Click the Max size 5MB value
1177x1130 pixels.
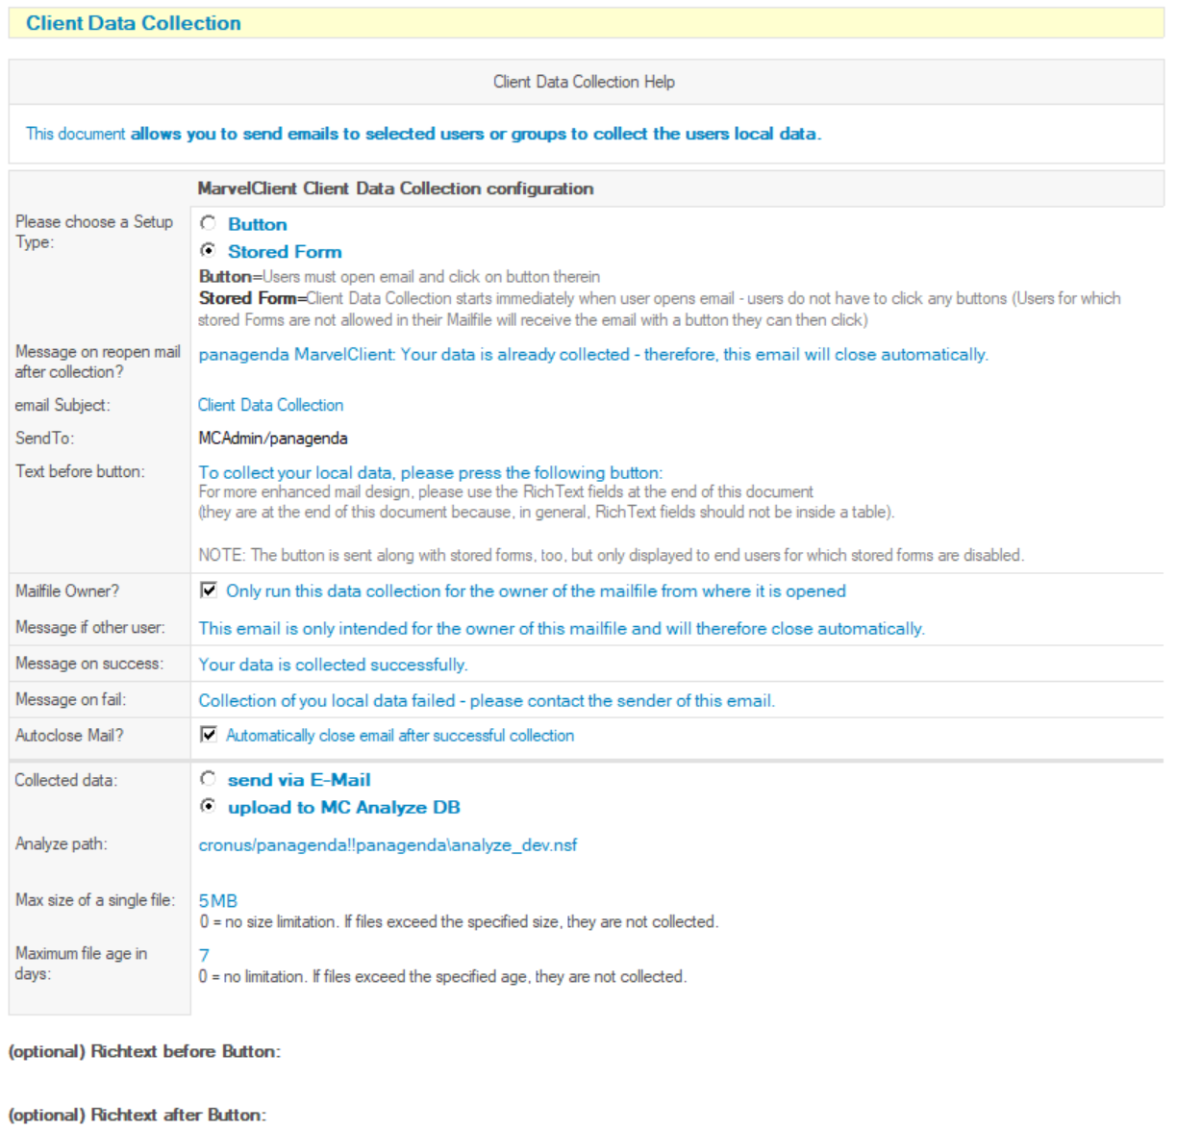218,901
